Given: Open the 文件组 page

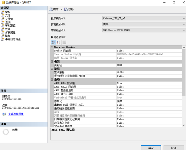Looking at the screenshot, I should 9,19.
